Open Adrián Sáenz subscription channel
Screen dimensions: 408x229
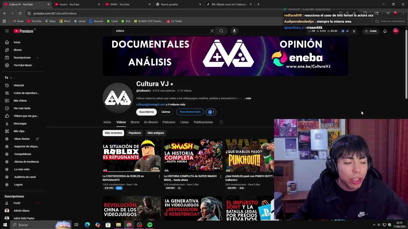coord(21,211)
